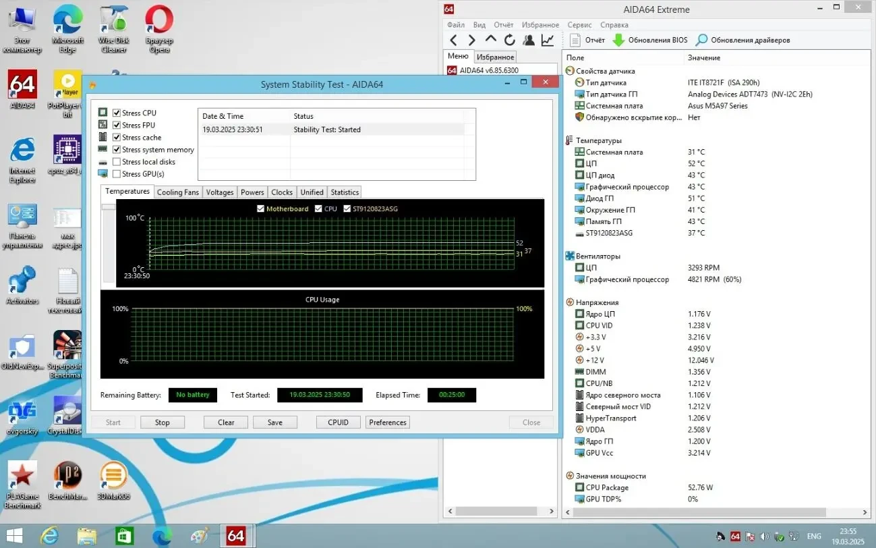Launch Microsoft Edge from desktop
Image resolution: width=876 pixels, height=548 pixels.
point(67,30)
